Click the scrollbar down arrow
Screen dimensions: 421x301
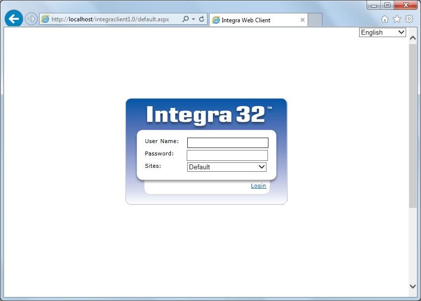click(413, 286)
